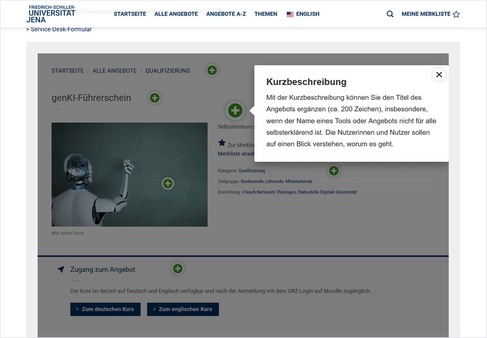The width and height of the screenshot is (487, 338).
Task: Click plus hotspot near Kategorie row
Action: (x=334, y=171)
